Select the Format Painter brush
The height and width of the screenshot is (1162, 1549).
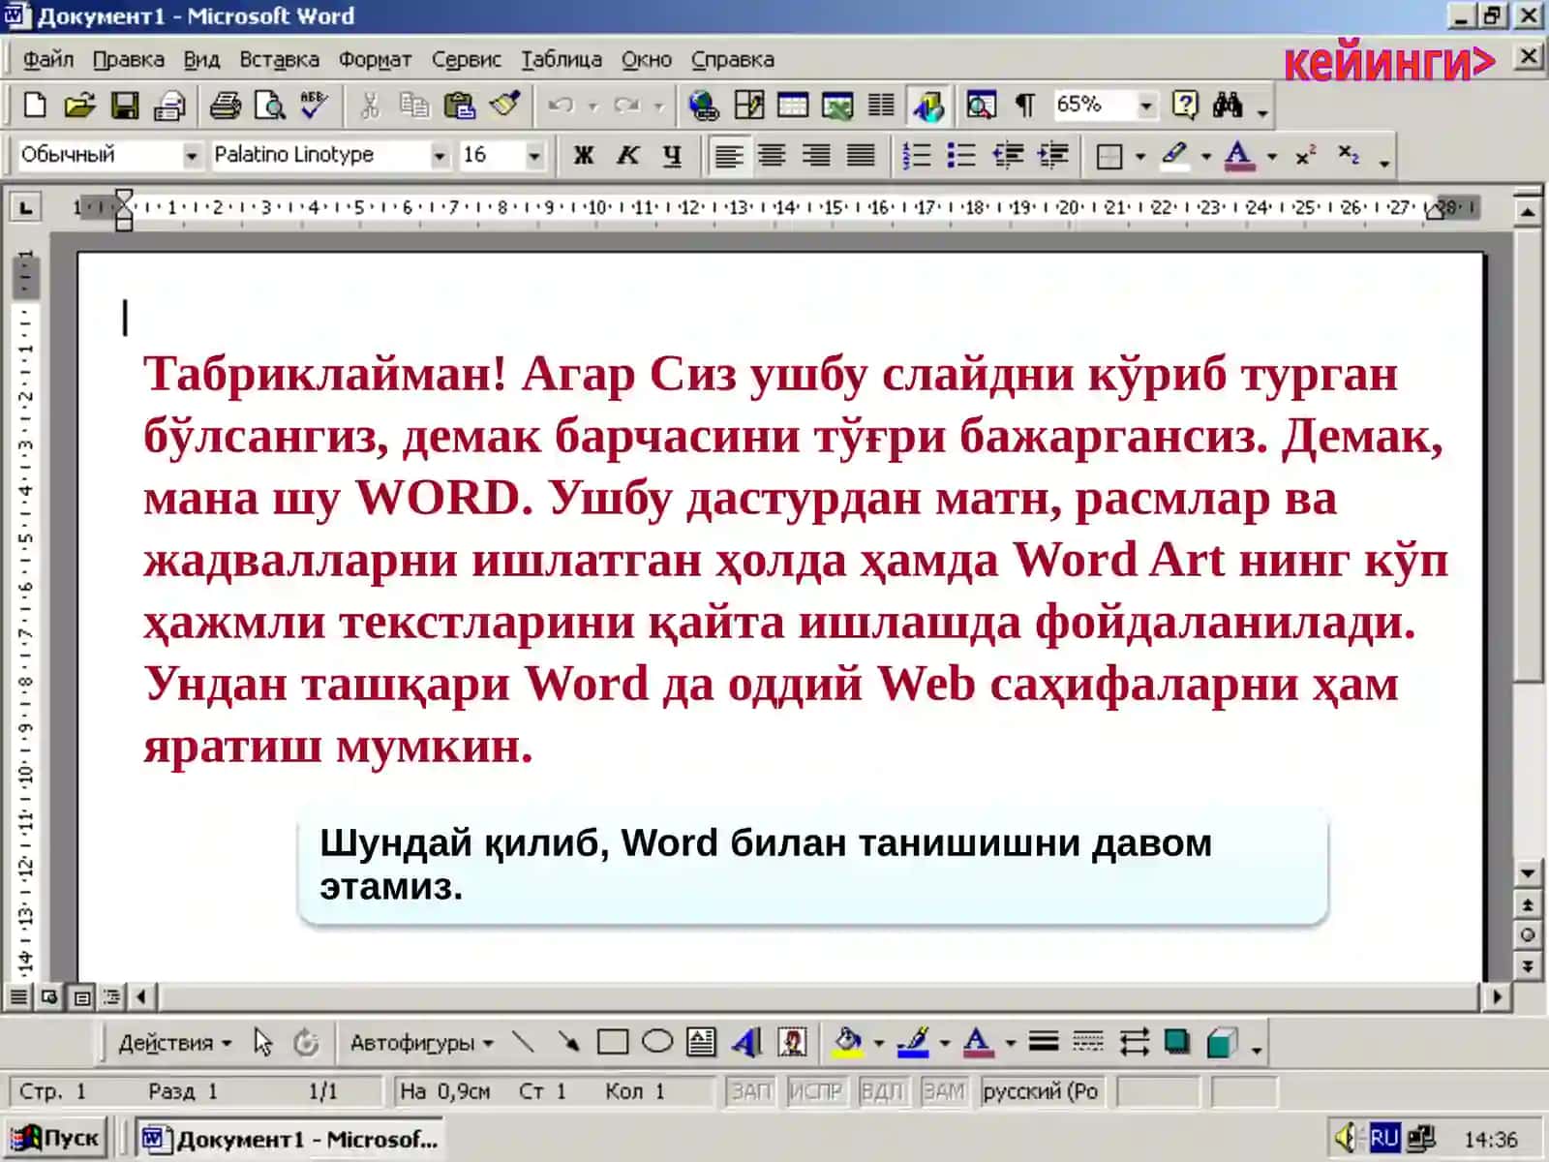pyautogui.click(x=505, y=105)
